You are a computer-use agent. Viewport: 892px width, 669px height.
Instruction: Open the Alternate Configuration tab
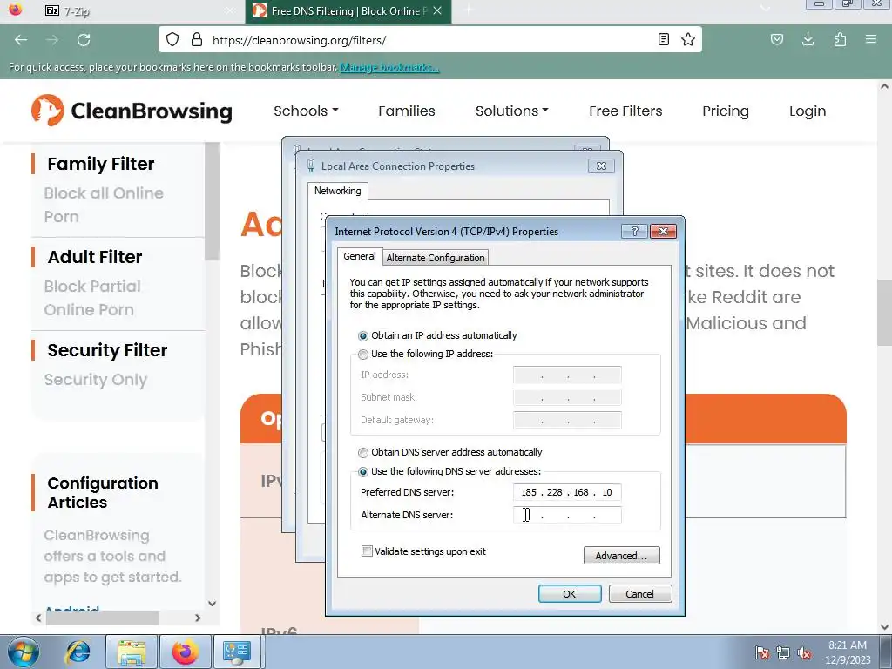point(436,258)
